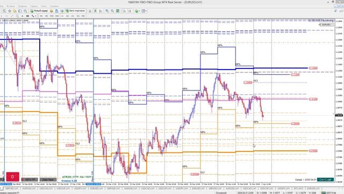The image size is (344, 194).
Task: Select the equidistant channel tool
Action: click(17, 16)
